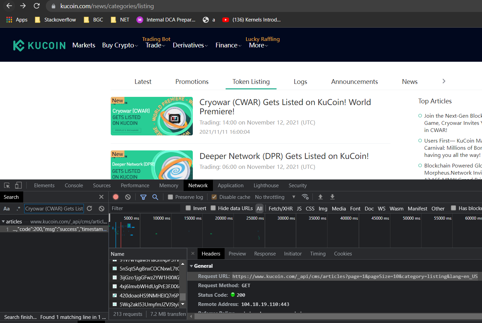Open network conditions wifi icon

click(x=305, y=197)
